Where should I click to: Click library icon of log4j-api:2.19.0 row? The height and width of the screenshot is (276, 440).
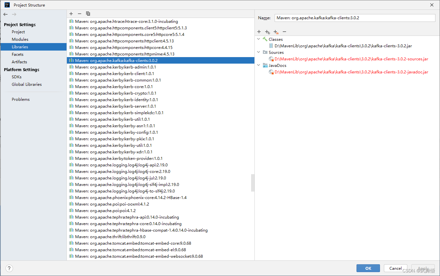(x=71, y=165)
